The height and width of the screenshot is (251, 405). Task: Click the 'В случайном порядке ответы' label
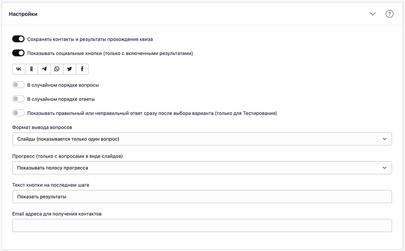pyautogui.click(x=61, y=99)
